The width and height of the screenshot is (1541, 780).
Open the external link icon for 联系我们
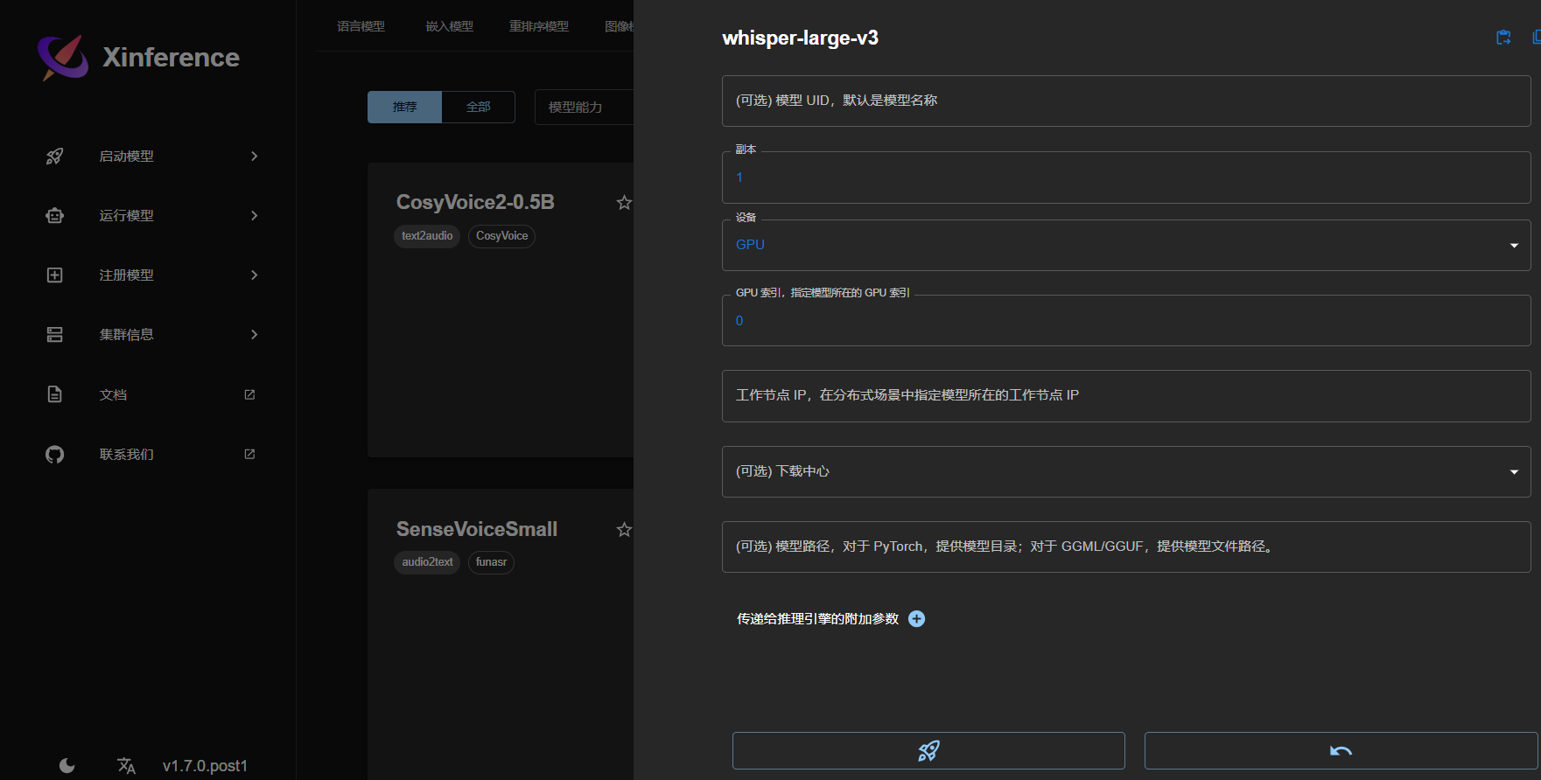(x=249, y=454)
